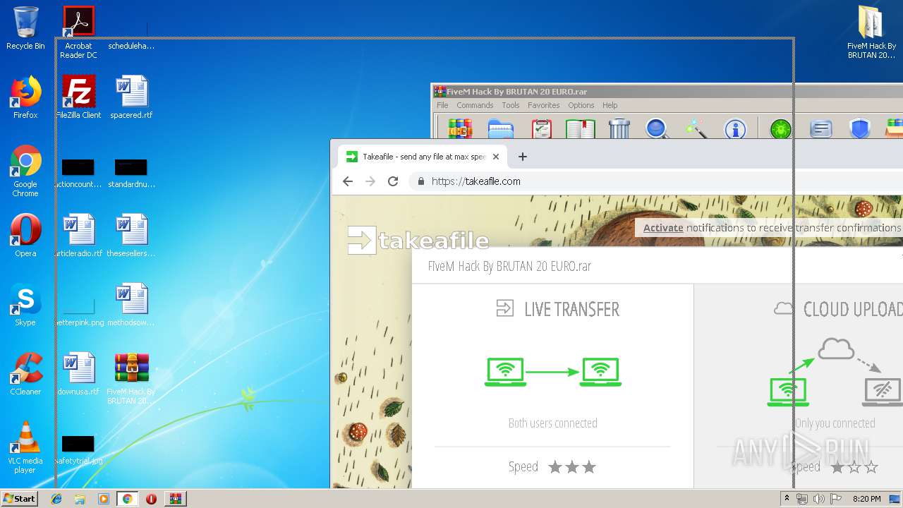Click the padlock site info icon
This screenshot has height=508, width=903.
[421, 181]
